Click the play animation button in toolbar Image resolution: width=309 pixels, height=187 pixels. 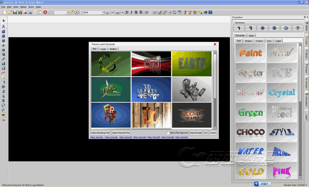point(77,12)
